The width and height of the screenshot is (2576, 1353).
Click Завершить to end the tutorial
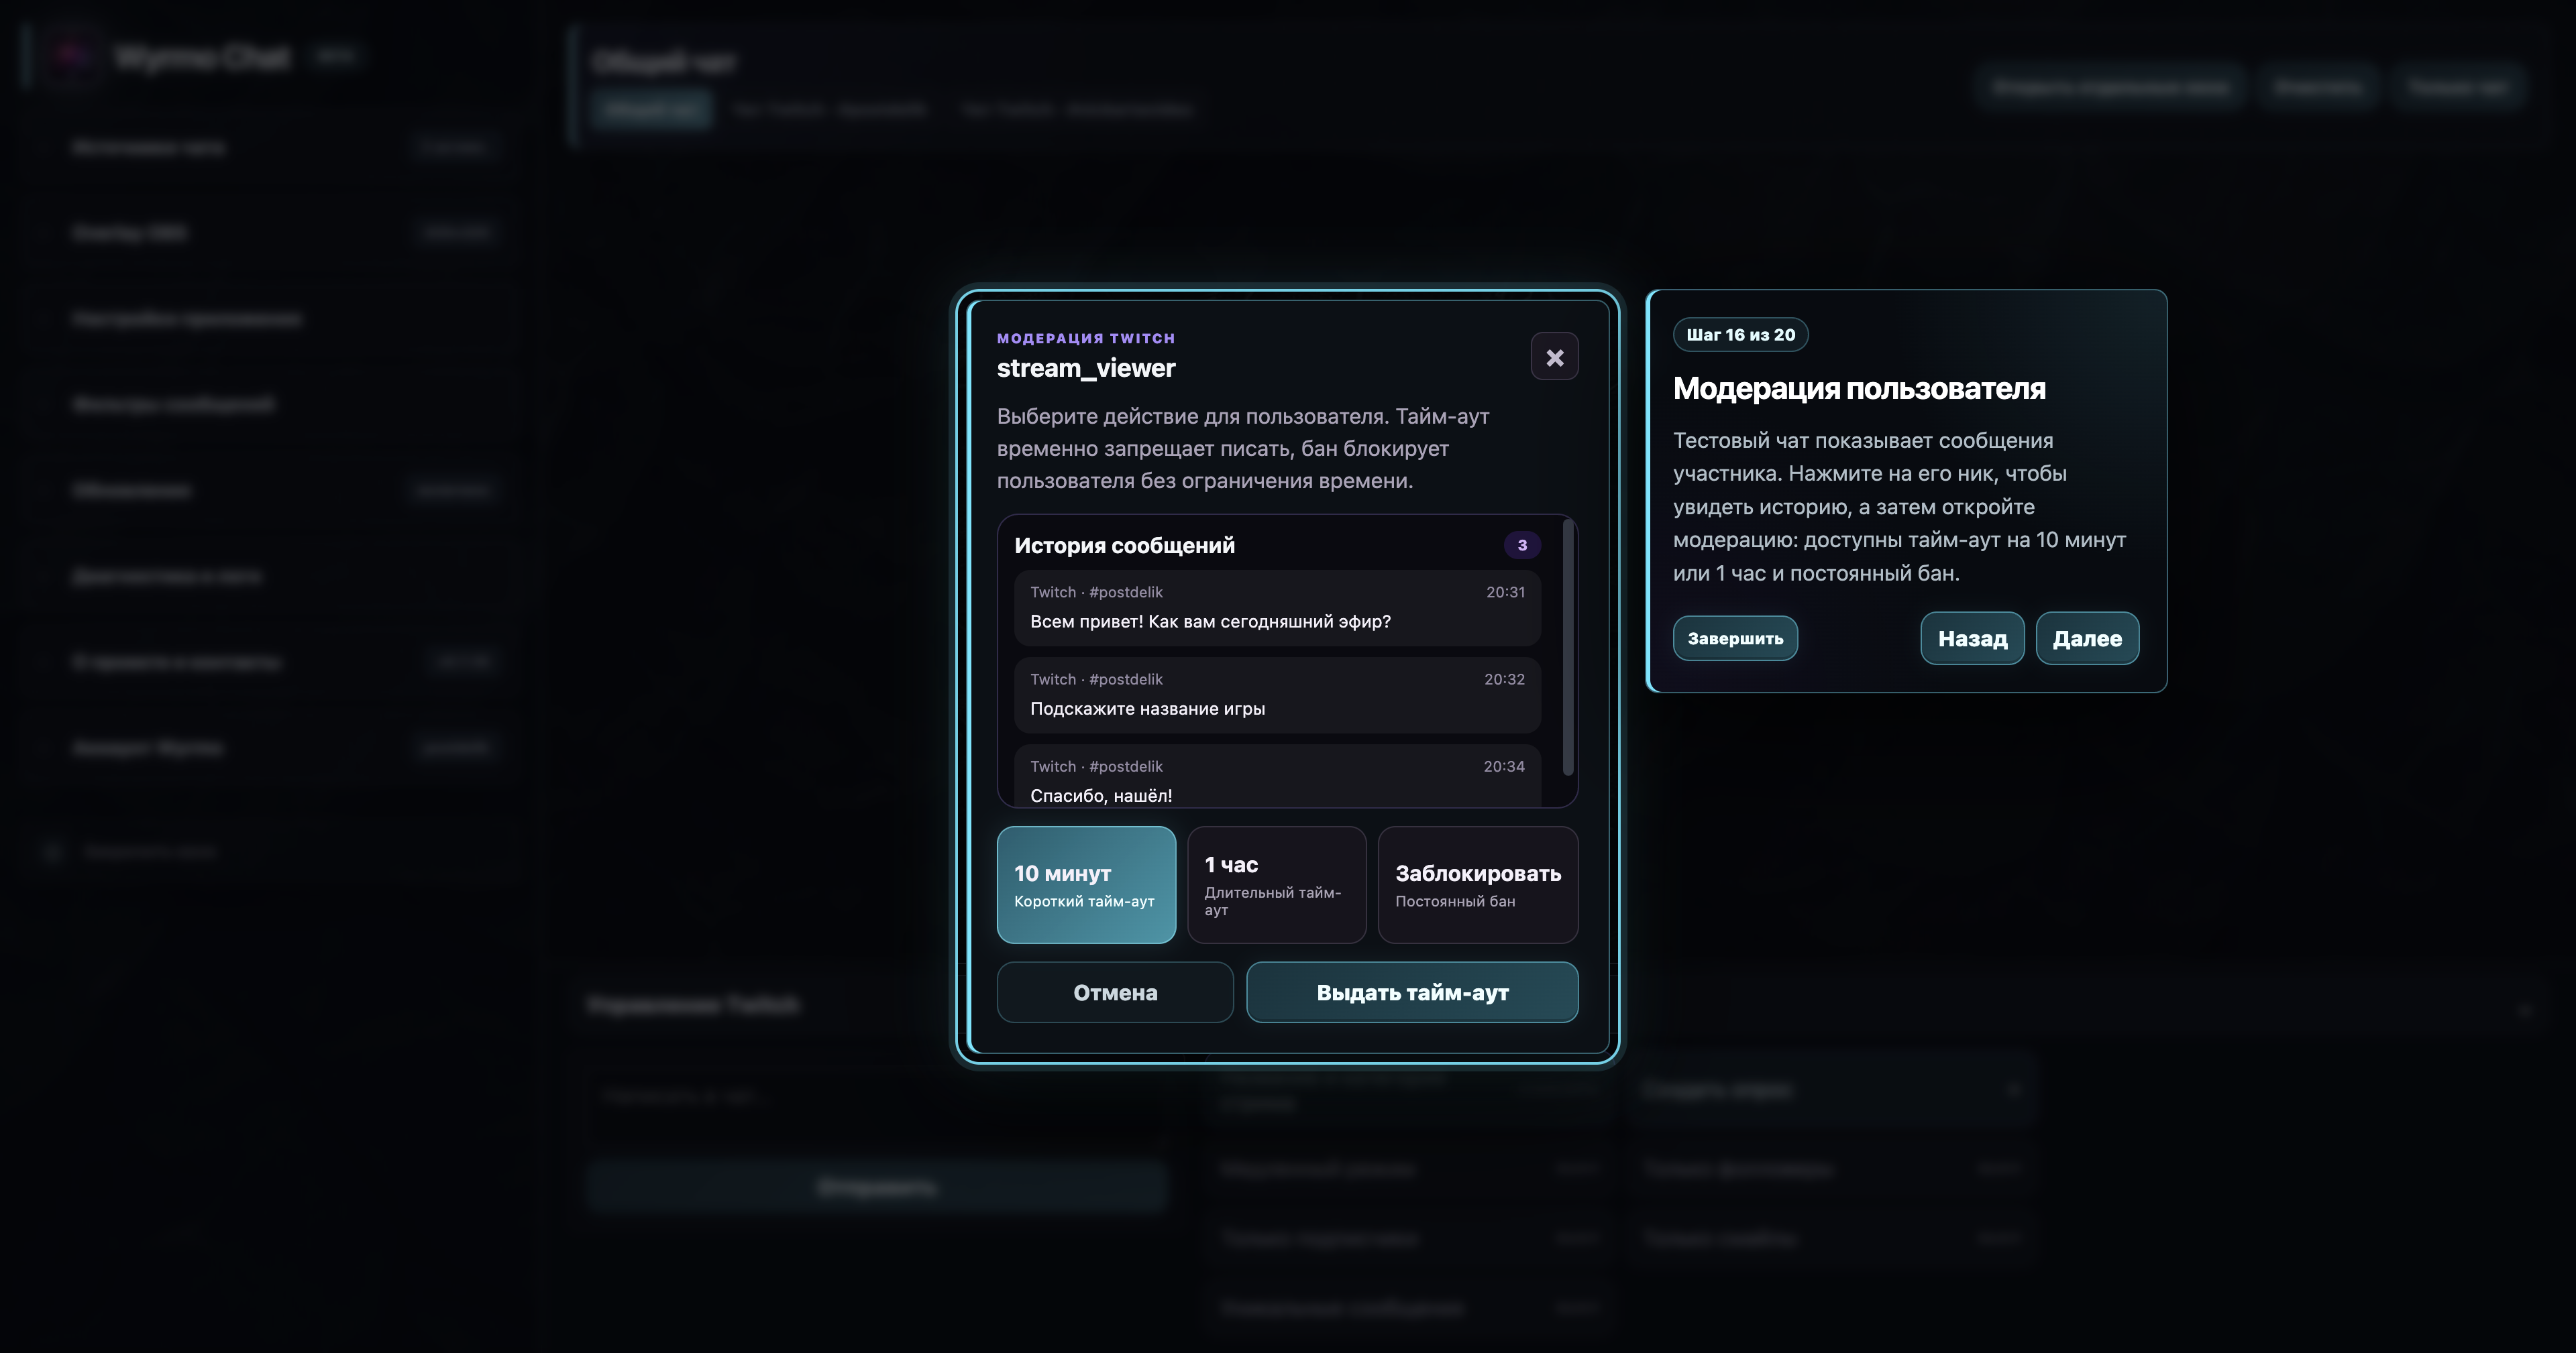pyautogui.click(x=1735, y=638)
